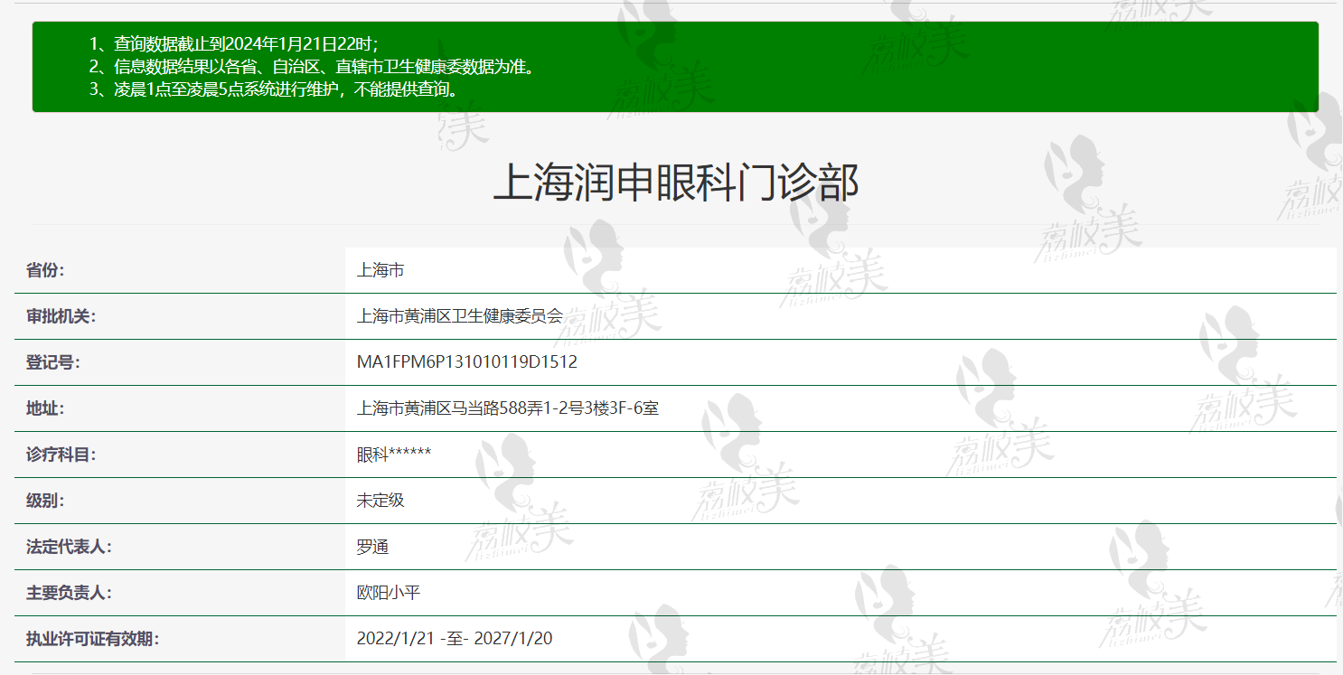Click the name 欧阳小平
1343x675 pixels.
pyautogui.click(x=389, y=592)
